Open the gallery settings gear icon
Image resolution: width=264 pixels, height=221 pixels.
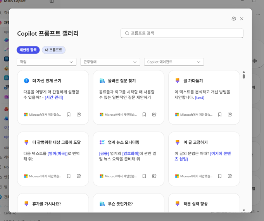[233, 19]
